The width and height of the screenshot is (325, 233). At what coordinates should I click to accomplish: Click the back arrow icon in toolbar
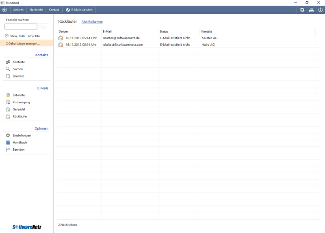(x=5, y=10)
